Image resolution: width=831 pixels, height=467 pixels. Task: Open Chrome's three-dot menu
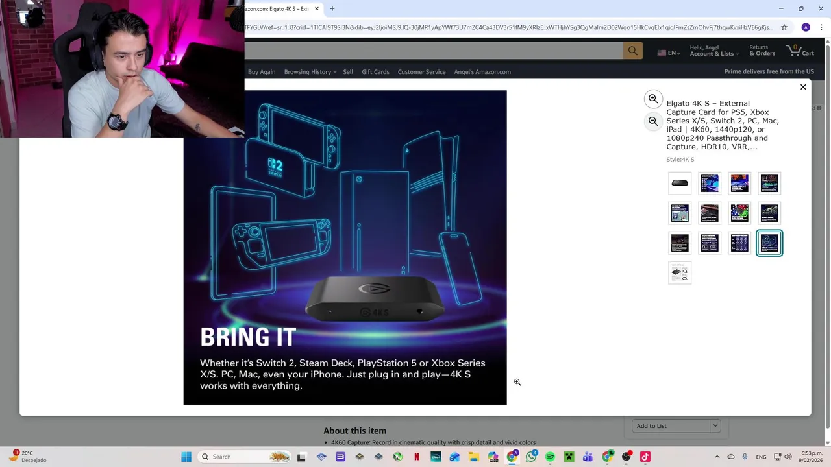pyautogui.click(x=821, y=27)
